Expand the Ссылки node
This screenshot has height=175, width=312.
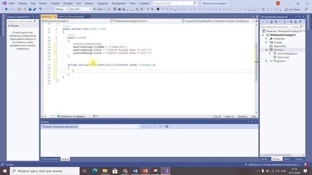click(266, 42)
